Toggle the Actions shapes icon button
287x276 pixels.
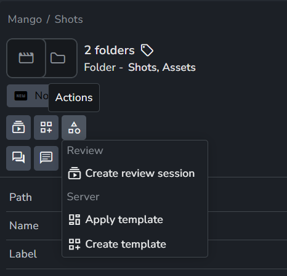pyautogui.click(x=74, y=128)
